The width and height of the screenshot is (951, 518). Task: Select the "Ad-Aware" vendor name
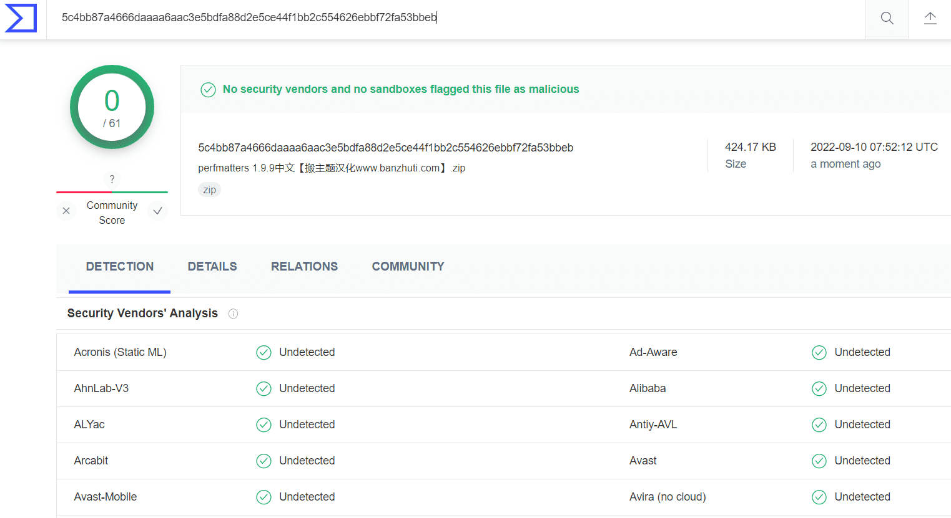(653, 353)
